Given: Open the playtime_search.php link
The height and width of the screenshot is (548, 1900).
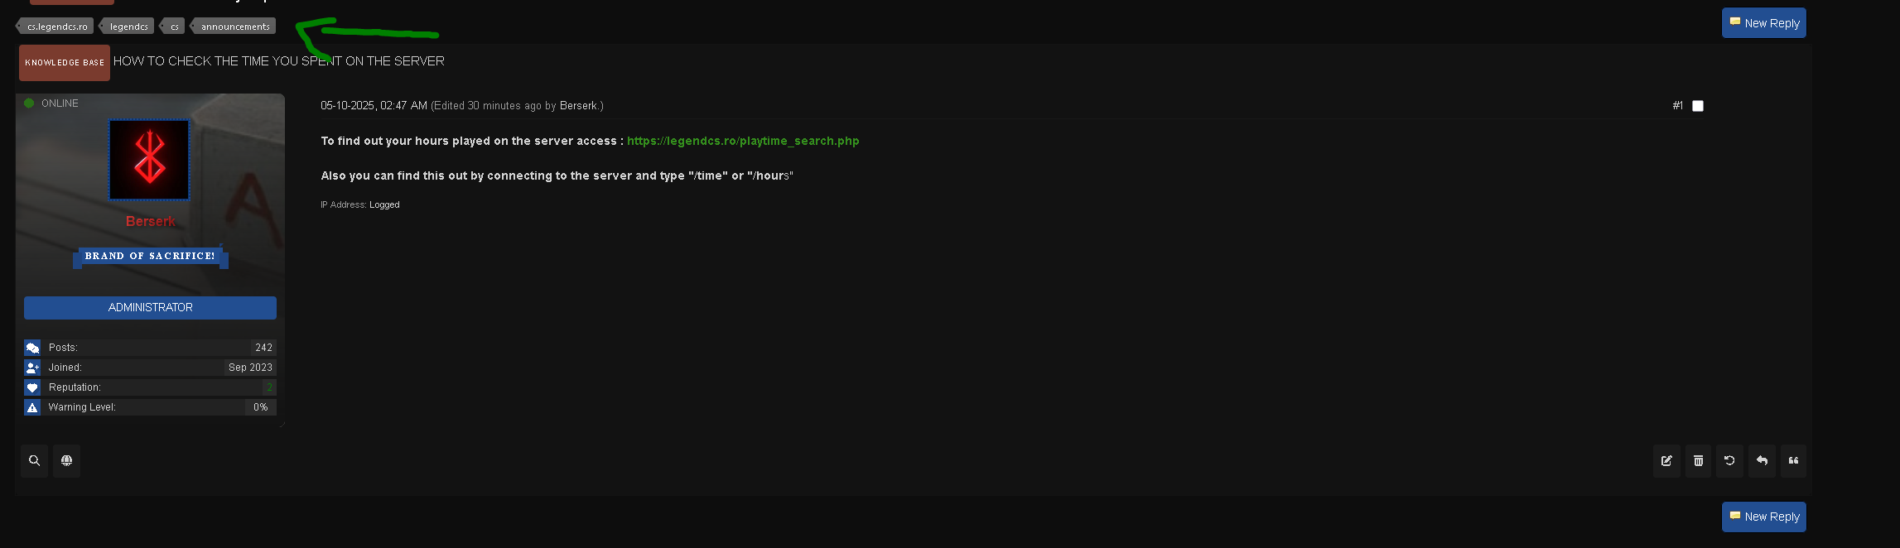Looking at the screenshot, I should [743, 141].
